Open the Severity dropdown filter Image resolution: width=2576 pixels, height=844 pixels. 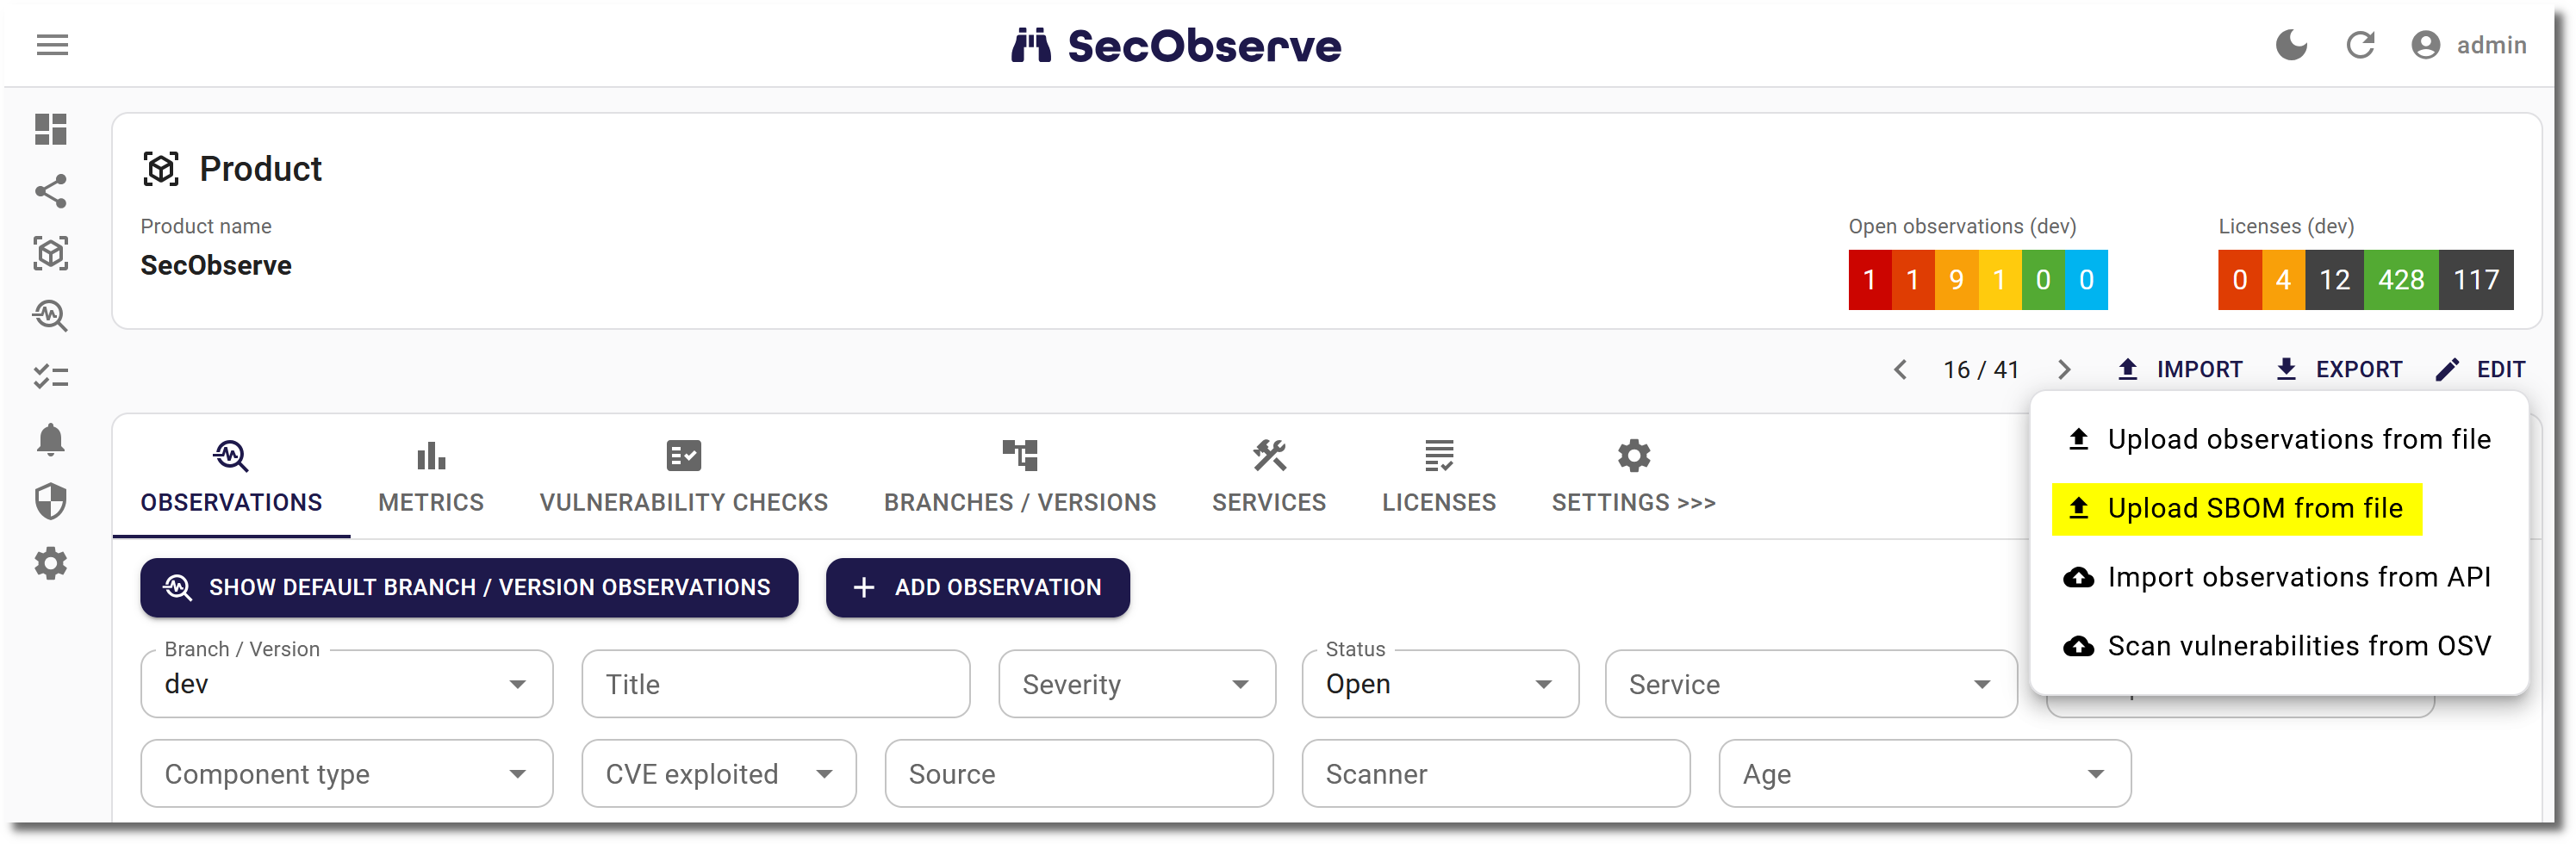(x=1136, y=684)
